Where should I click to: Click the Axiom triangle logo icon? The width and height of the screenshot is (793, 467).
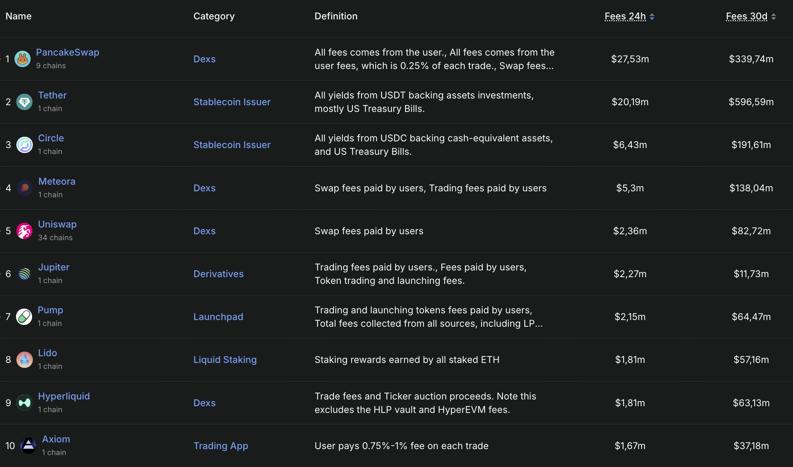click(x=28, y=446)
